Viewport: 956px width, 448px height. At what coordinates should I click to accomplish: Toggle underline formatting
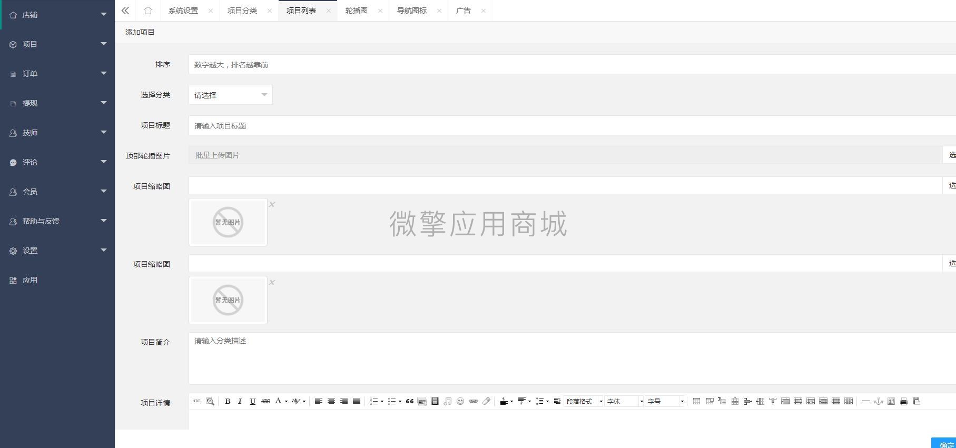tap(253, 401)
